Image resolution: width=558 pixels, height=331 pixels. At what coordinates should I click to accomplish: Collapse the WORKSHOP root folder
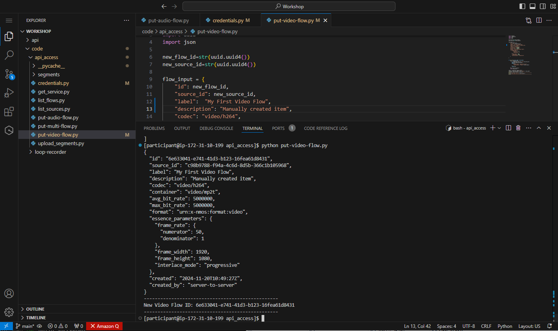click(77, 31)
